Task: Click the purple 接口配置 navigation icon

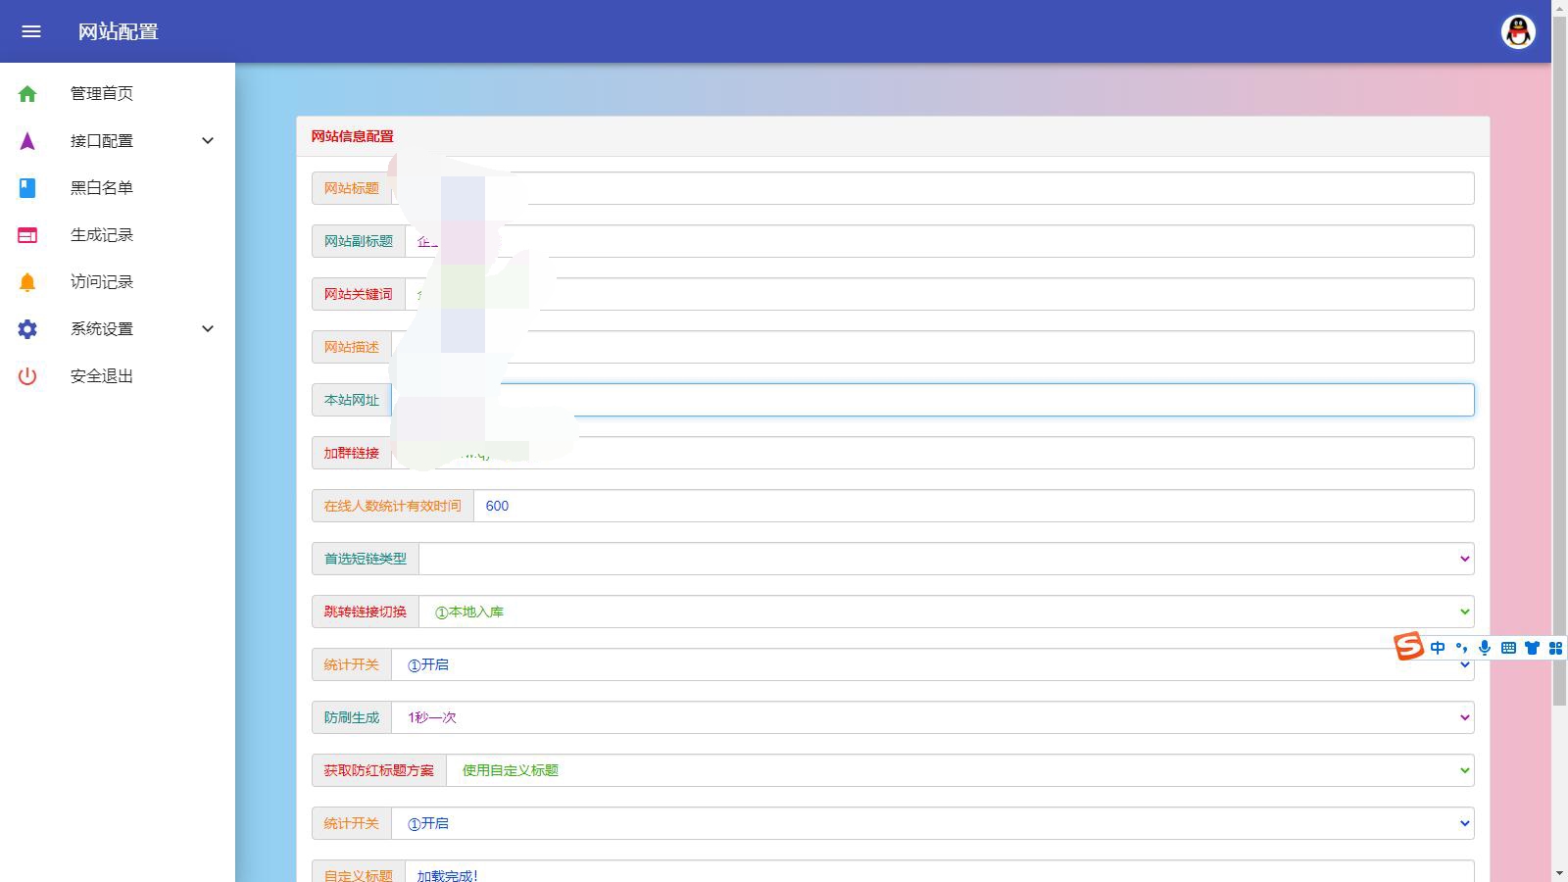Action: [27, 141]
